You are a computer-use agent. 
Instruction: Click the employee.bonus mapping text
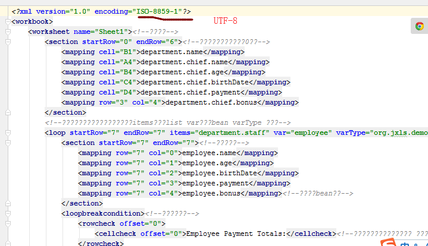(211, 193)
